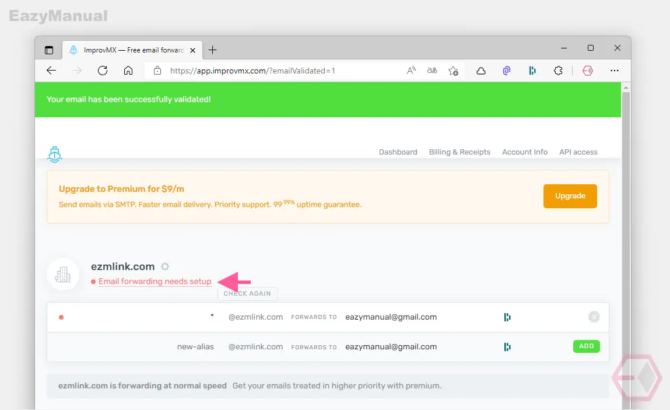Viewport: 670px width, 410px height.
Task: Open Account Info page
Action: coord(525,152)
